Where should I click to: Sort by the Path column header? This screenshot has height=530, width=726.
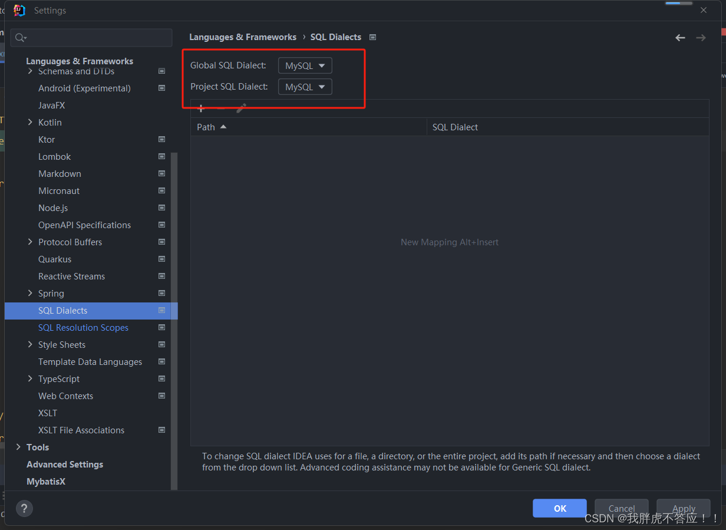[309, 127]
